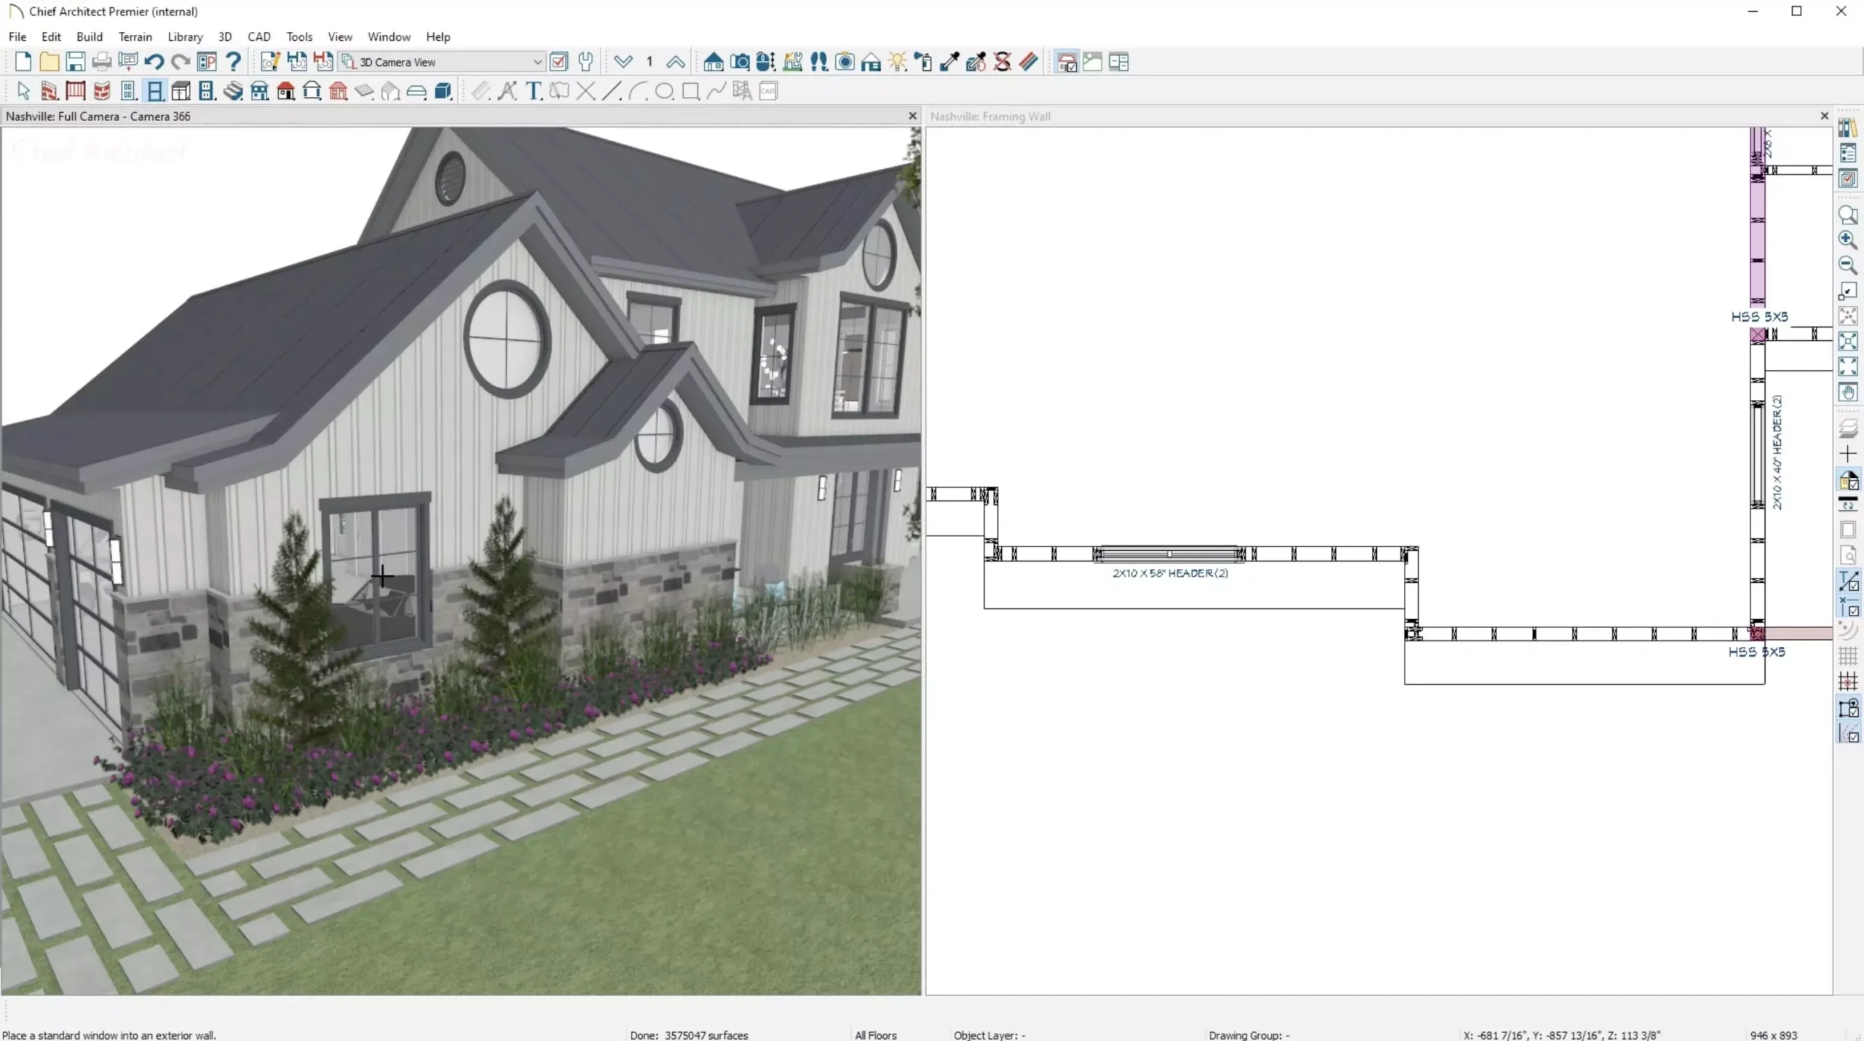Toggle Grid Snaps red-dot grid icon
This screenshot has width=1864, height=1041.
[1848, 682]
